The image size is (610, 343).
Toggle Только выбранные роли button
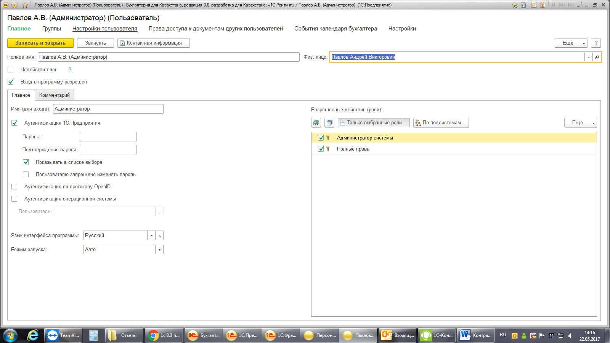click(374, 123)
